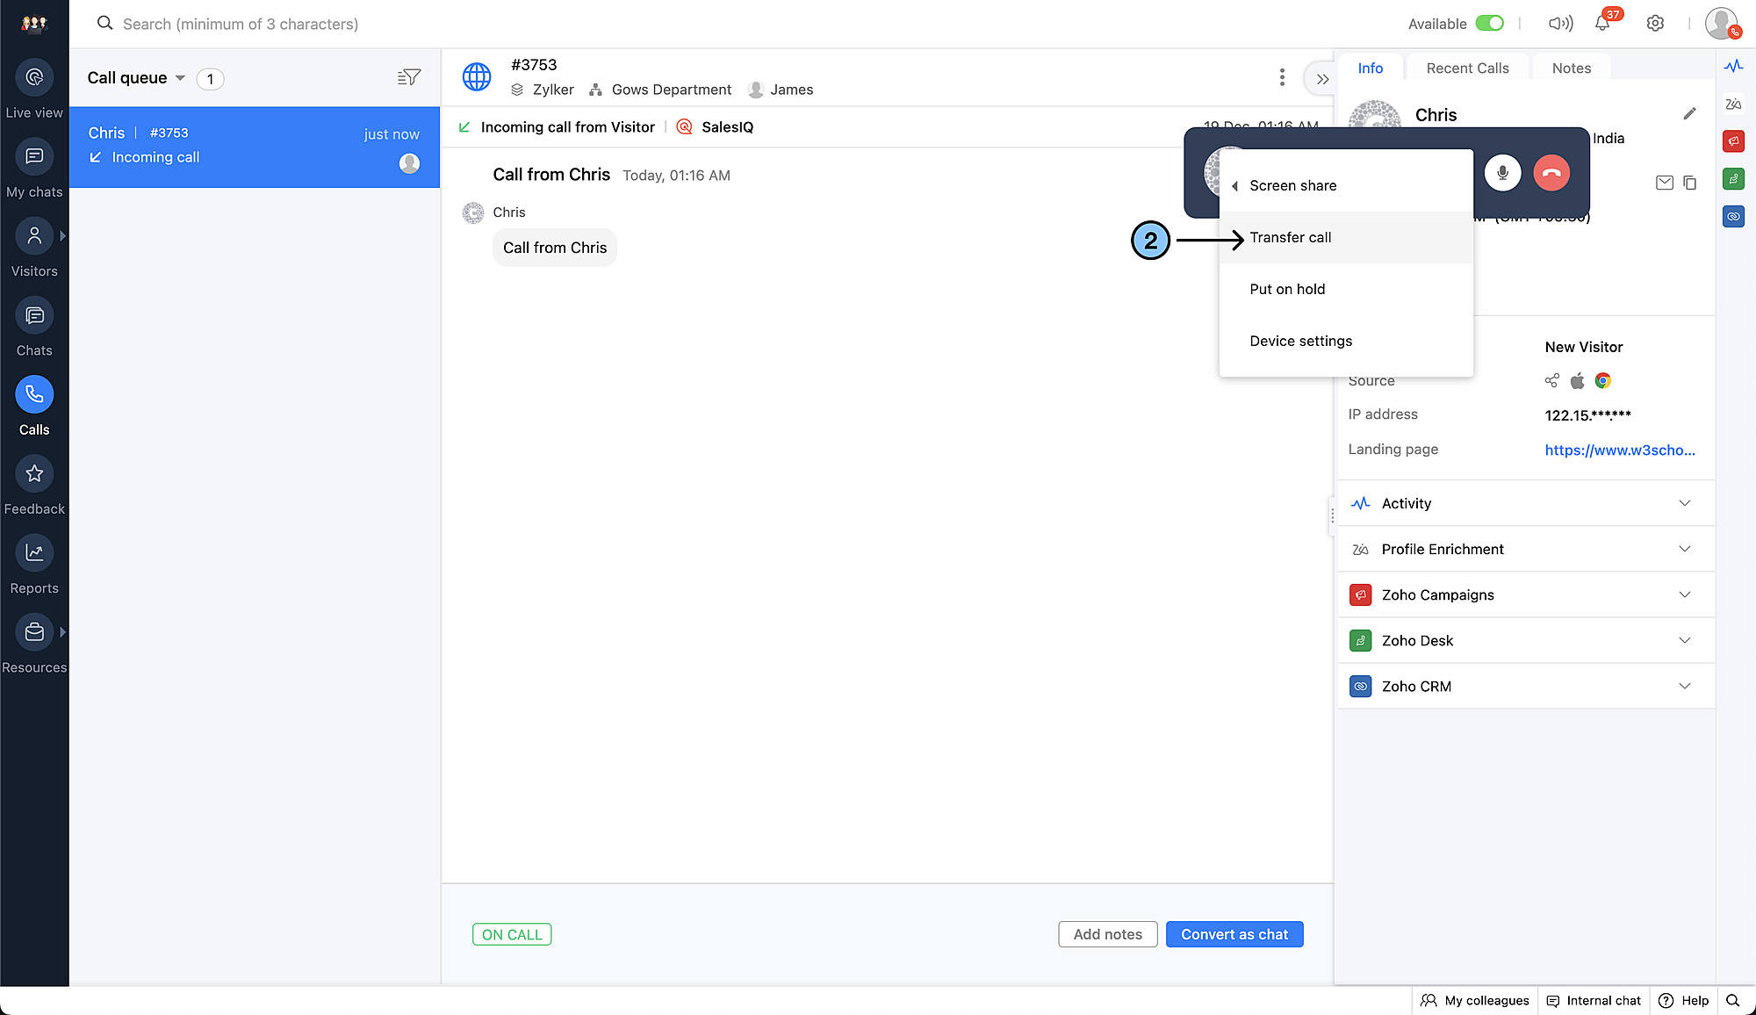This screenshot has width=1756, height=1015.
Task: Switch to the Recent Calls tab
Action: [x=1467, y=68]
